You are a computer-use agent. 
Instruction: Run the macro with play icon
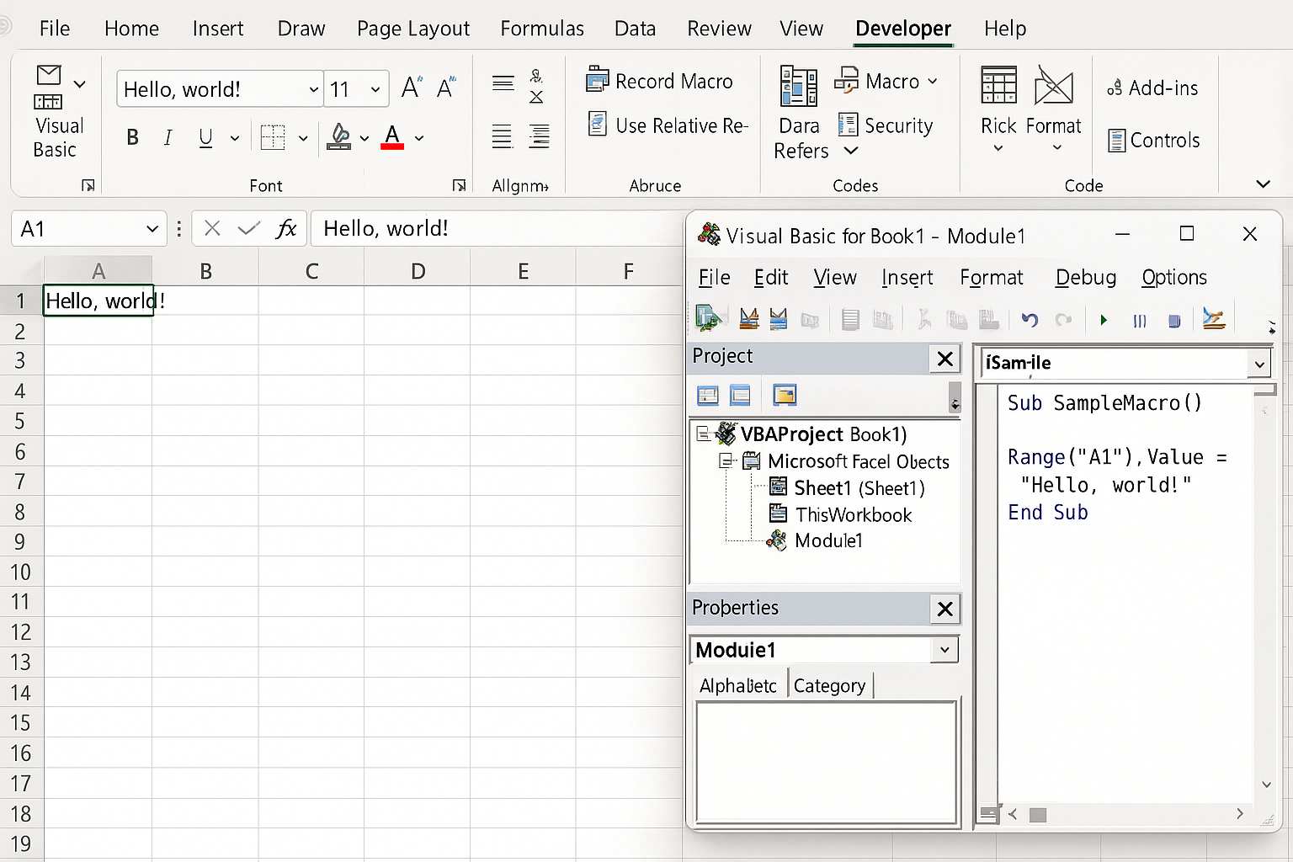pyautogui.click(x=1104, y=320)
